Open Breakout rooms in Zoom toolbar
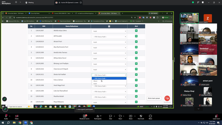 [85, 117]
